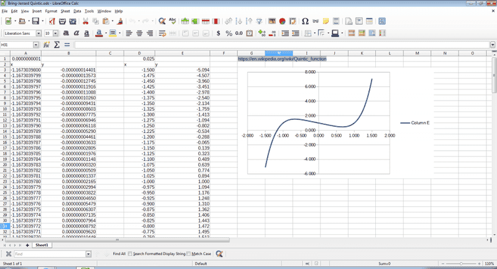
Task: Click the Find All button
Action: tap(119, 254)
